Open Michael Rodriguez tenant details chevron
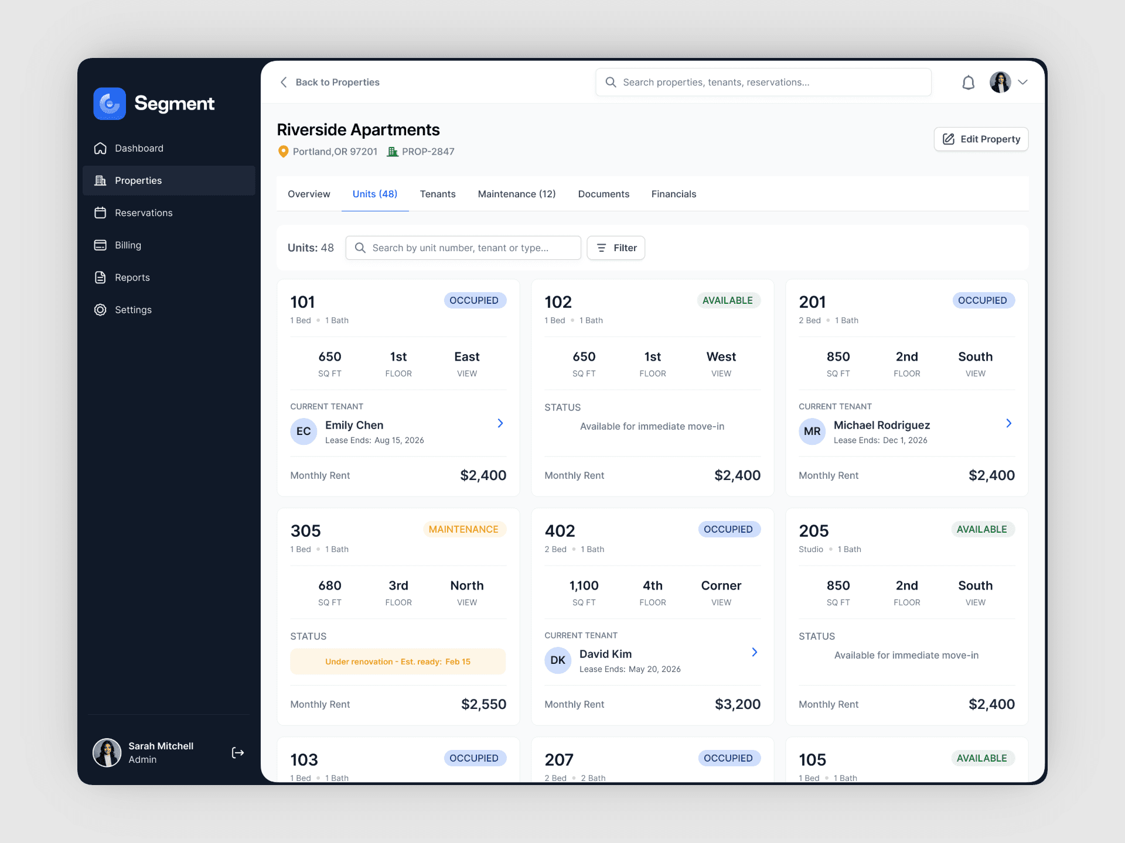The image size is (1125, 843). pos(1008,423)
